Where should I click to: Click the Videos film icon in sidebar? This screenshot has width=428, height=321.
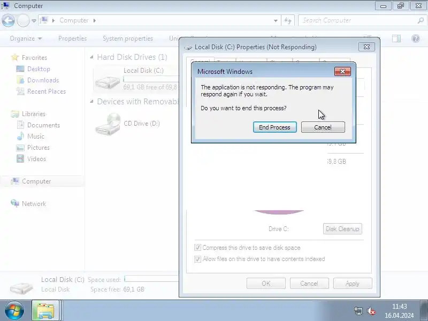click(20, 158)
